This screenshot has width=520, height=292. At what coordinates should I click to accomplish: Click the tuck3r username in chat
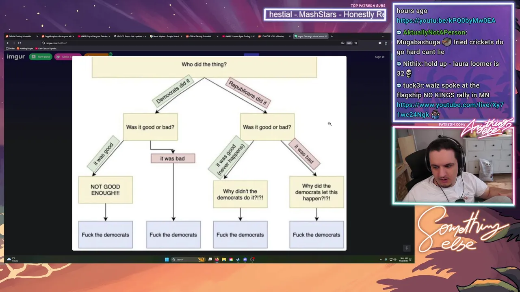pos(413,86)
